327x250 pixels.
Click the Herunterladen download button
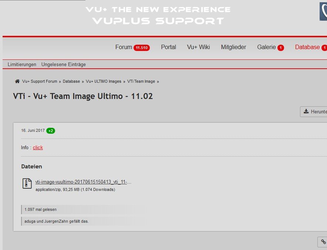click(x=313, y=112)
